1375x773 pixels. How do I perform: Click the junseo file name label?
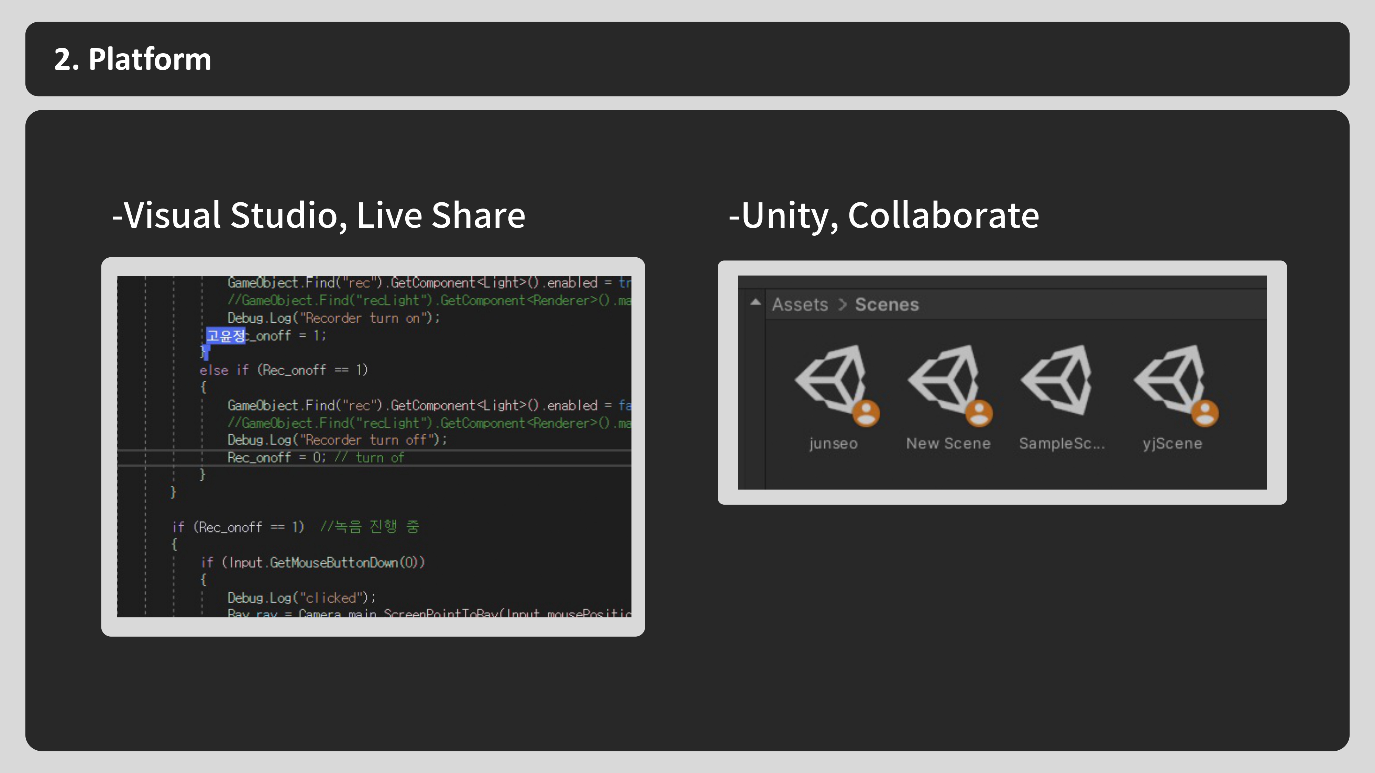click(x=833, y=444)
